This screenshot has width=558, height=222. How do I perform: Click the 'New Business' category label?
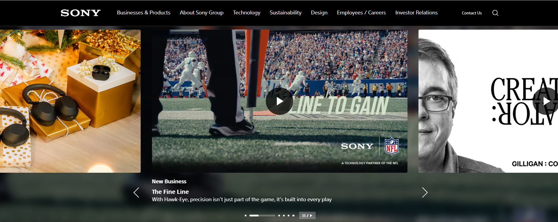coord(169,182)
